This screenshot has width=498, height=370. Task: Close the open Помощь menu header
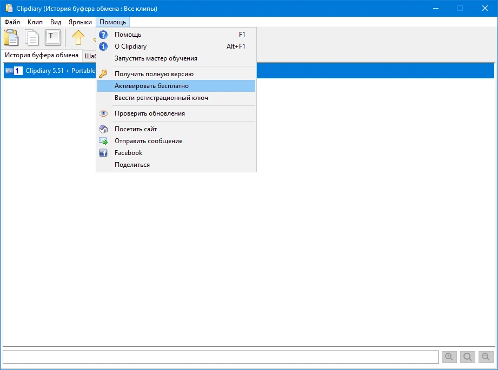[113, 22]
